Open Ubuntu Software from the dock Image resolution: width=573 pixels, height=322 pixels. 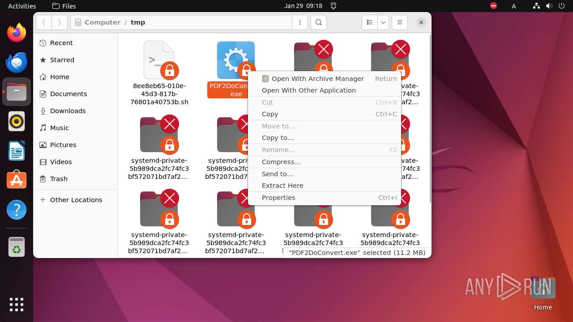pos(17,180)
